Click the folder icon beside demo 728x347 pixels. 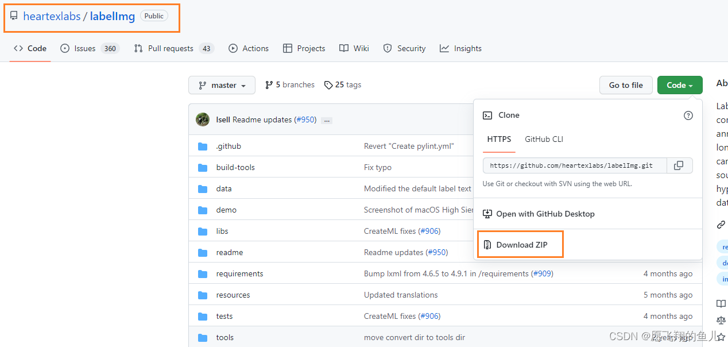point(203,210)
